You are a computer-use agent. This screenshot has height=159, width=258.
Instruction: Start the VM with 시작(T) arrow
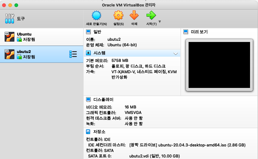coord(151,15)
